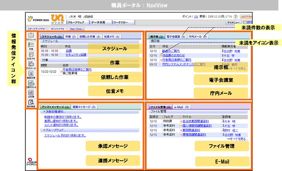282x171 pixels.
Task: Click 09:00 - 10:00 time cell
Action: tap(50, 51)
